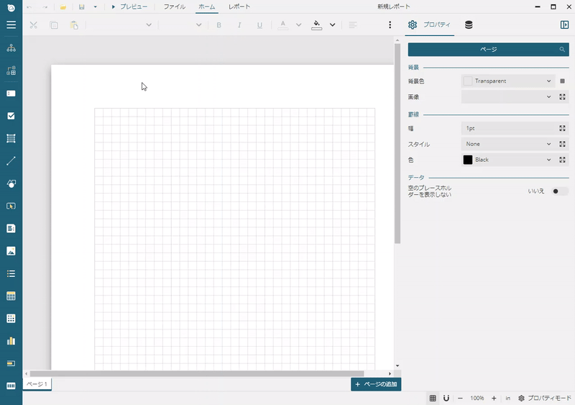
Task: Select the Line control in the toolbox
Action: point(11,160)
